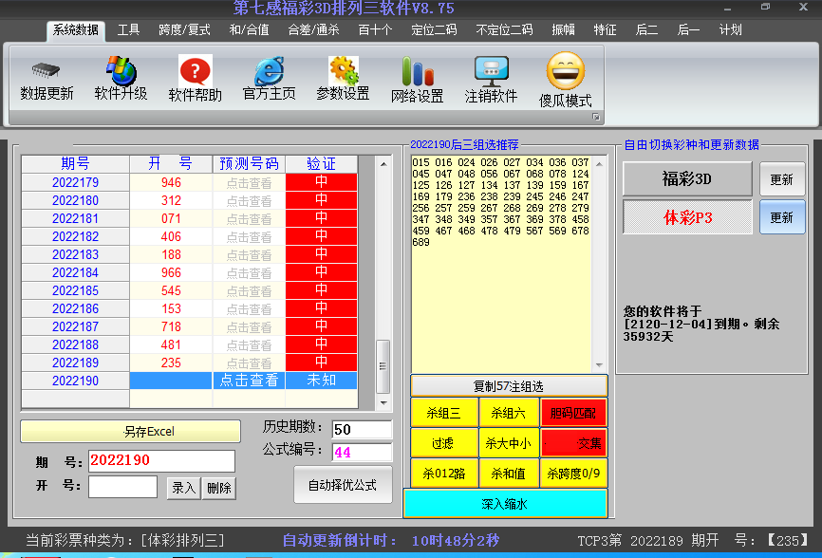Click 复制57注组选 button
The width and height of the screenshot is (822, 558).
click(509, 386)
